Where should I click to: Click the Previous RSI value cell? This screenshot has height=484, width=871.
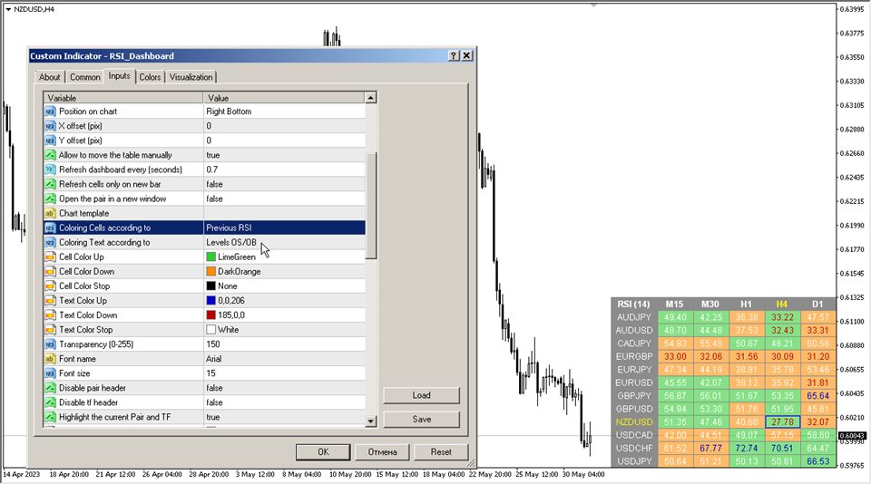click(x=284, y=227)
